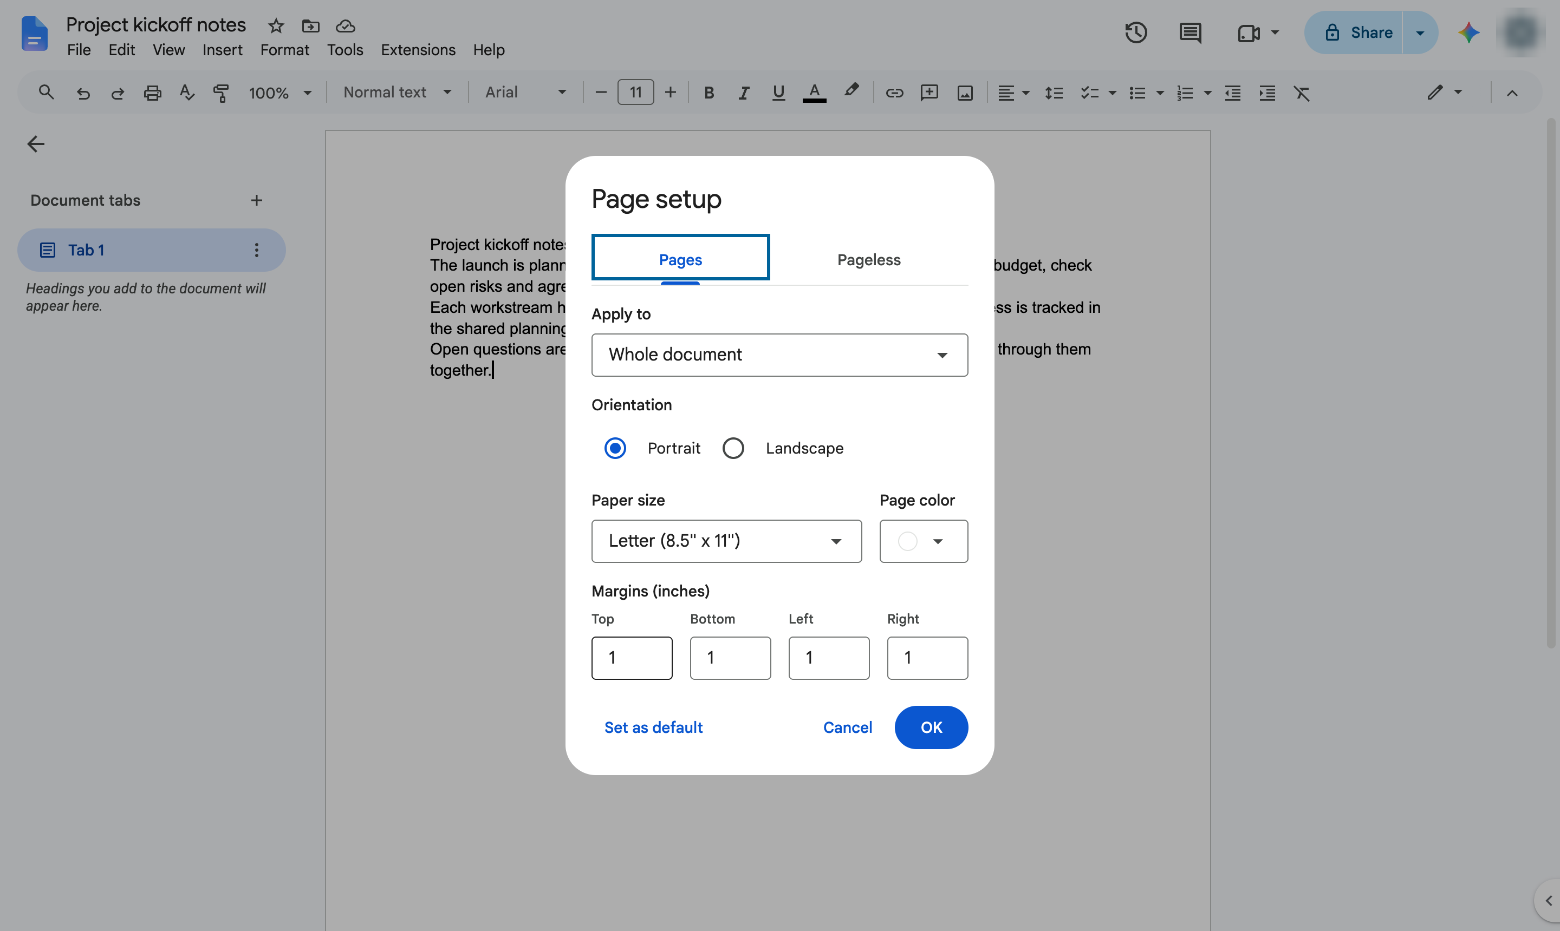Toggle underline formatting

778,93
